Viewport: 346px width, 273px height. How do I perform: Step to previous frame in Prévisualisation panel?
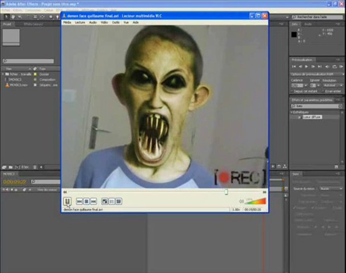coord(300,66)
